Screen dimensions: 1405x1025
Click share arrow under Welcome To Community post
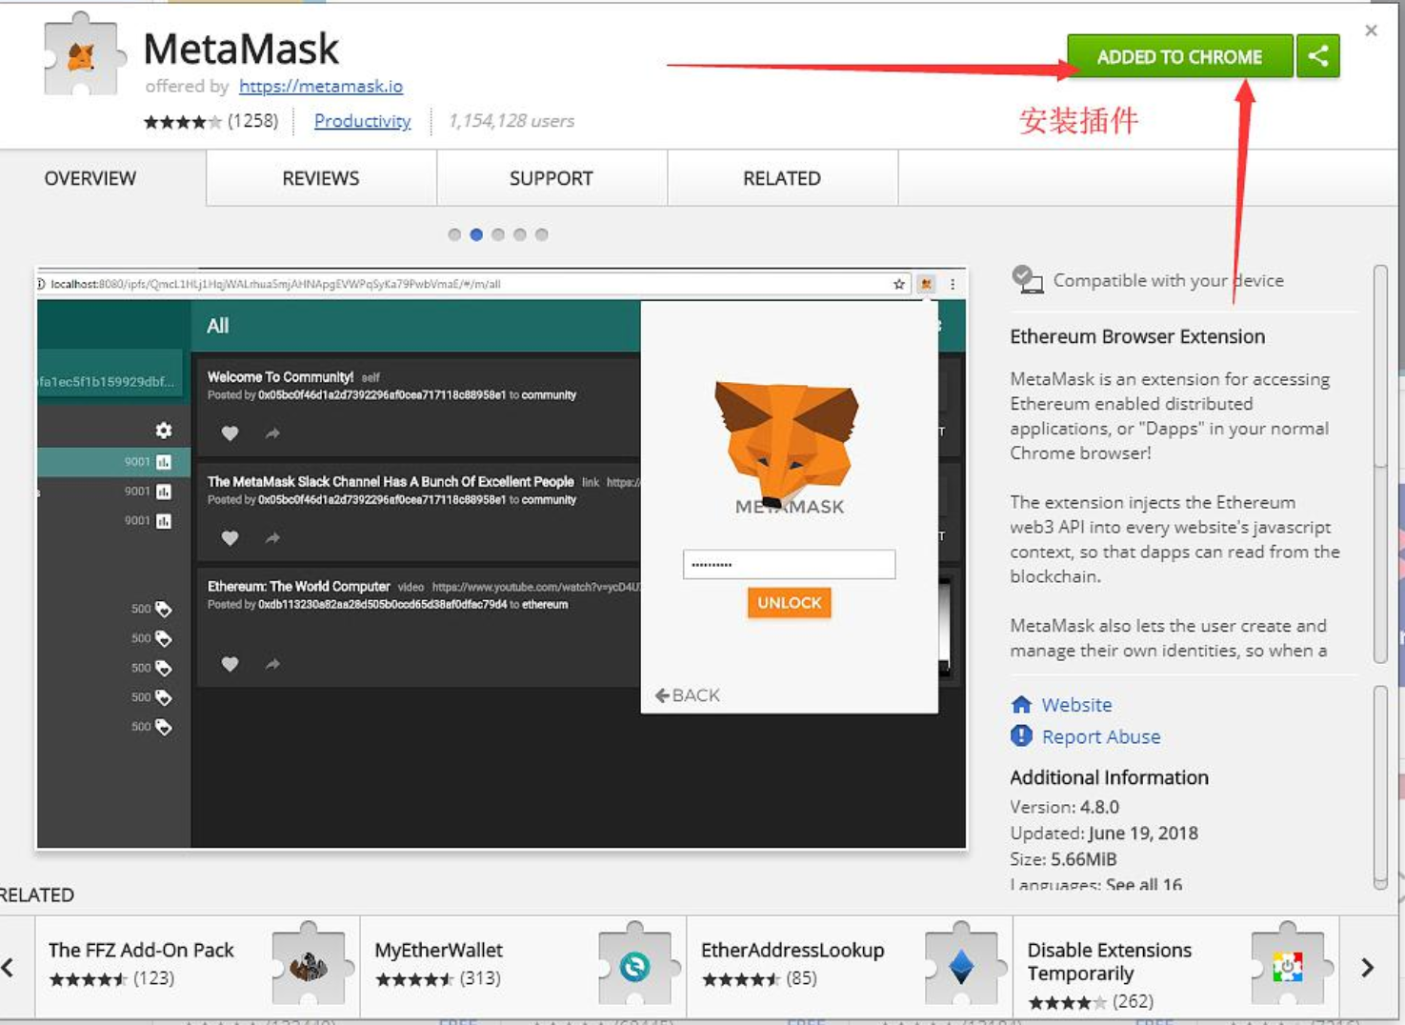point(272,433)
